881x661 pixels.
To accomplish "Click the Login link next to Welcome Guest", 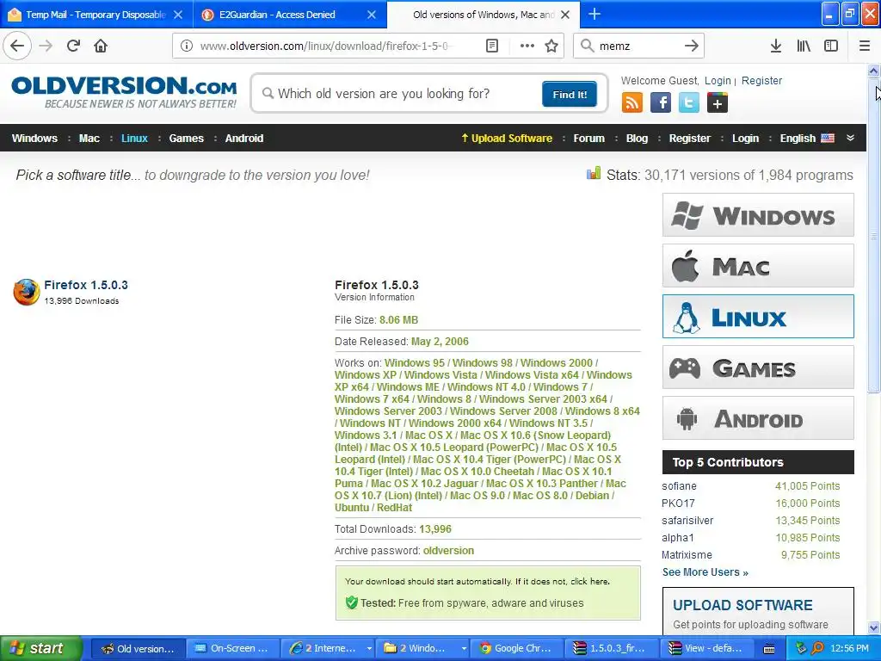I will (x=718, y=80).
